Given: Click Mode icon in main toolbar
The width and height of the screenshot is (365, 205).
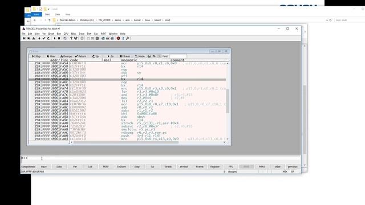Looking at the screenshot, I should click(65, 38).
